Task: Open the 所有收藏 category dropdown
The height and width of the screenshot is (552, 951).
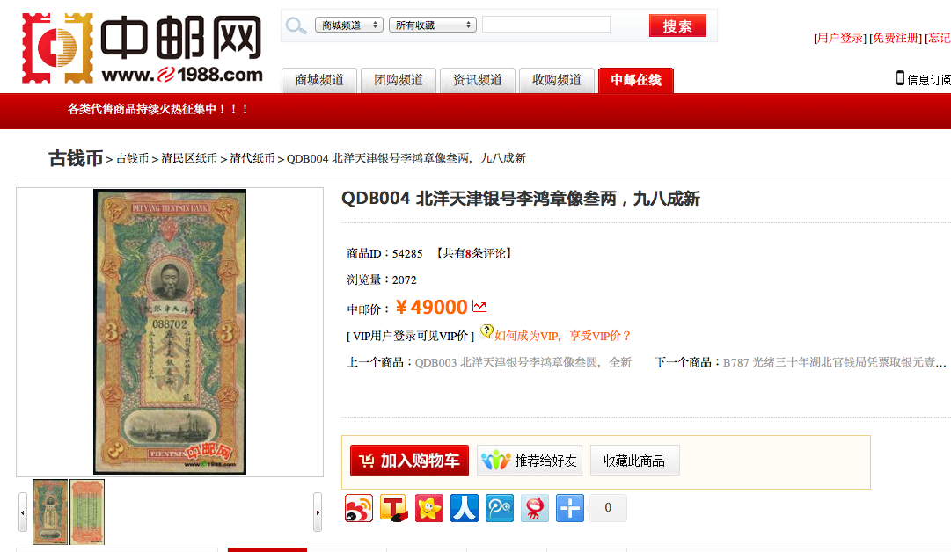Action: click(x=433, y=25)
